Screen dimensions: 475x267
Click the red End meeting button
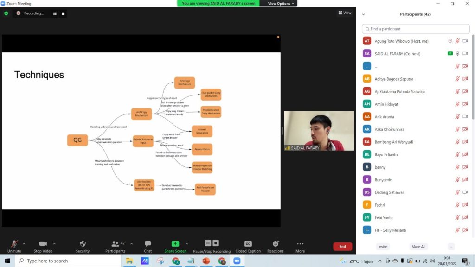tap(342, 247)
